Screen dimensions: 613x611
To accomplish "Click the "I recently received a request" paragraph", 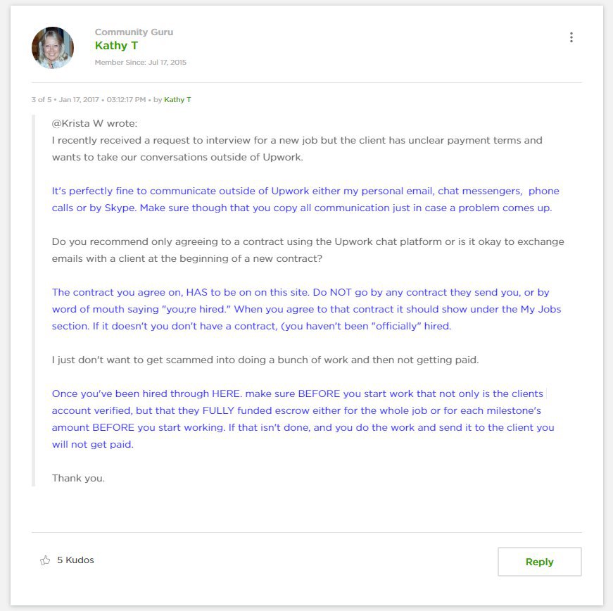I will [x=297, y=149].
